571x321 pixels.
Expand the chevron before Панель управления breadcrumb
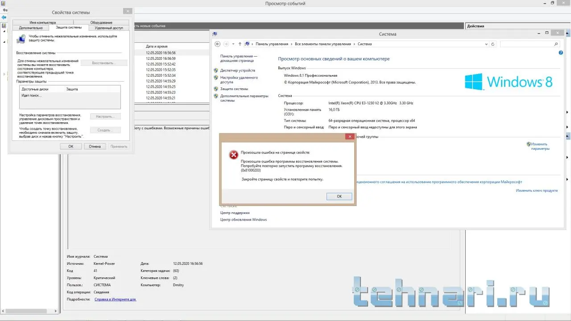click(x=252, y=44)
